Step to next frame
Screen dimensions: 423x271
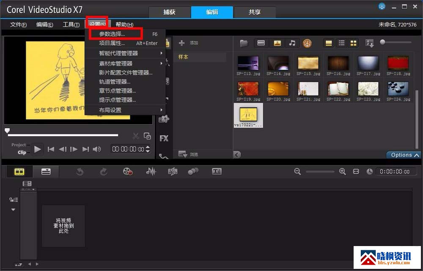(74, 149)
